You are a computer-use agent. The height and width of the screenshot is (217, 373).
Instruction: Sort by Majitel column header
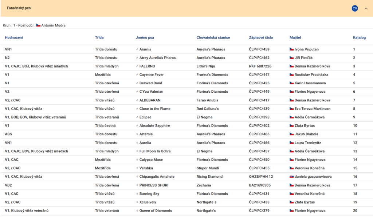pyautogui.click(x=295, y=37)
